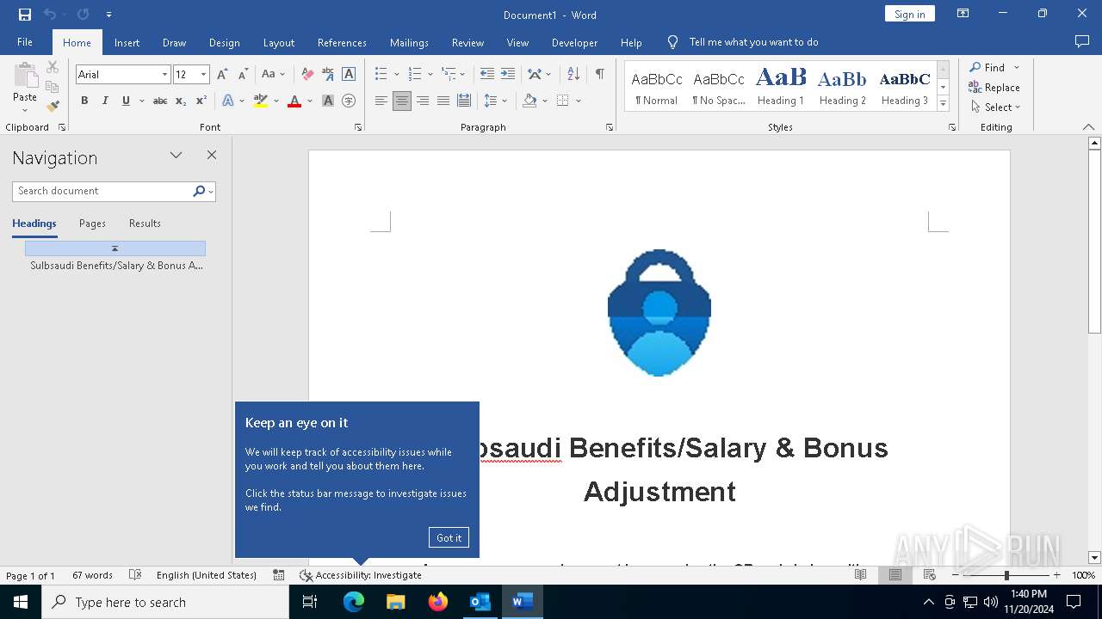Open the Pages tab in Navigation pane

click(x=92, y=224)
